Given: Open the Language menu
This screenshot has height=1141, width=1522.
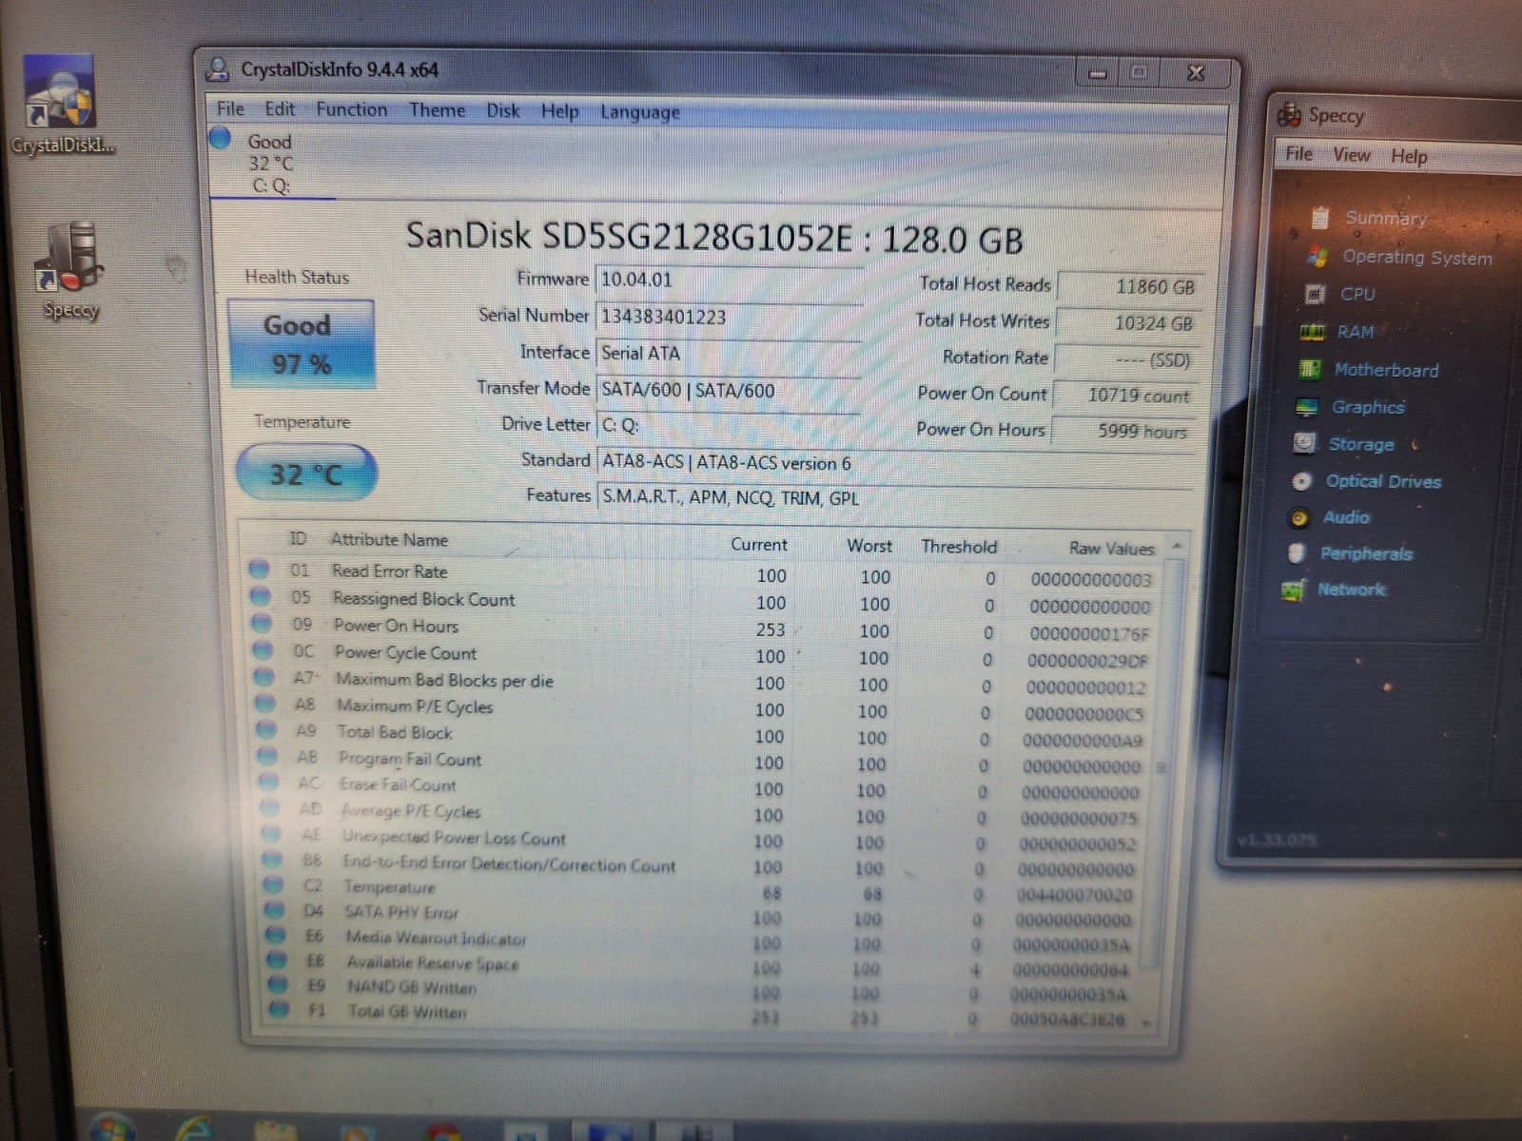Looking at the screenshot, I should [x=640, y=112].
